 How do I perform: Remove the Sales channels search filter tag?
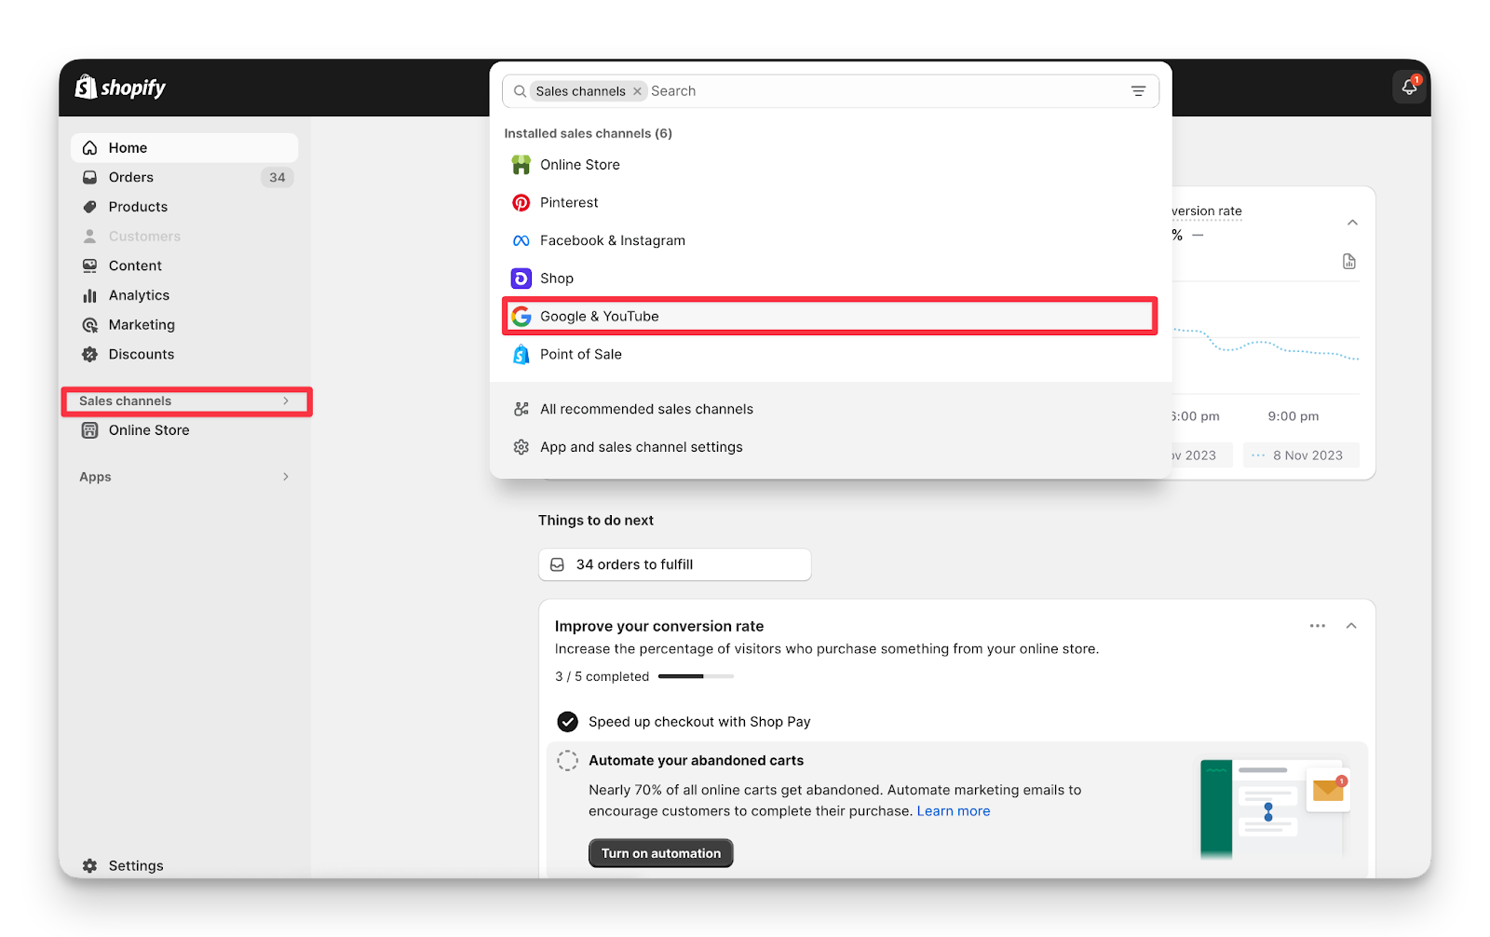coord(637,91)
